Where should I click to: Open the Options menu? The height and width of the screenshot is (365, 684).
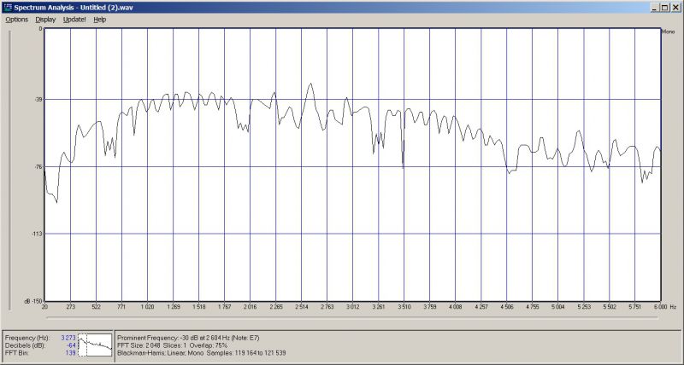[17, 19]
